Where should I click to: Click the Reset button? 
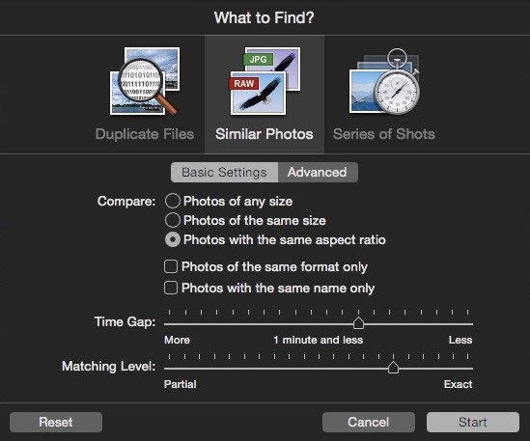coord(56,422)
